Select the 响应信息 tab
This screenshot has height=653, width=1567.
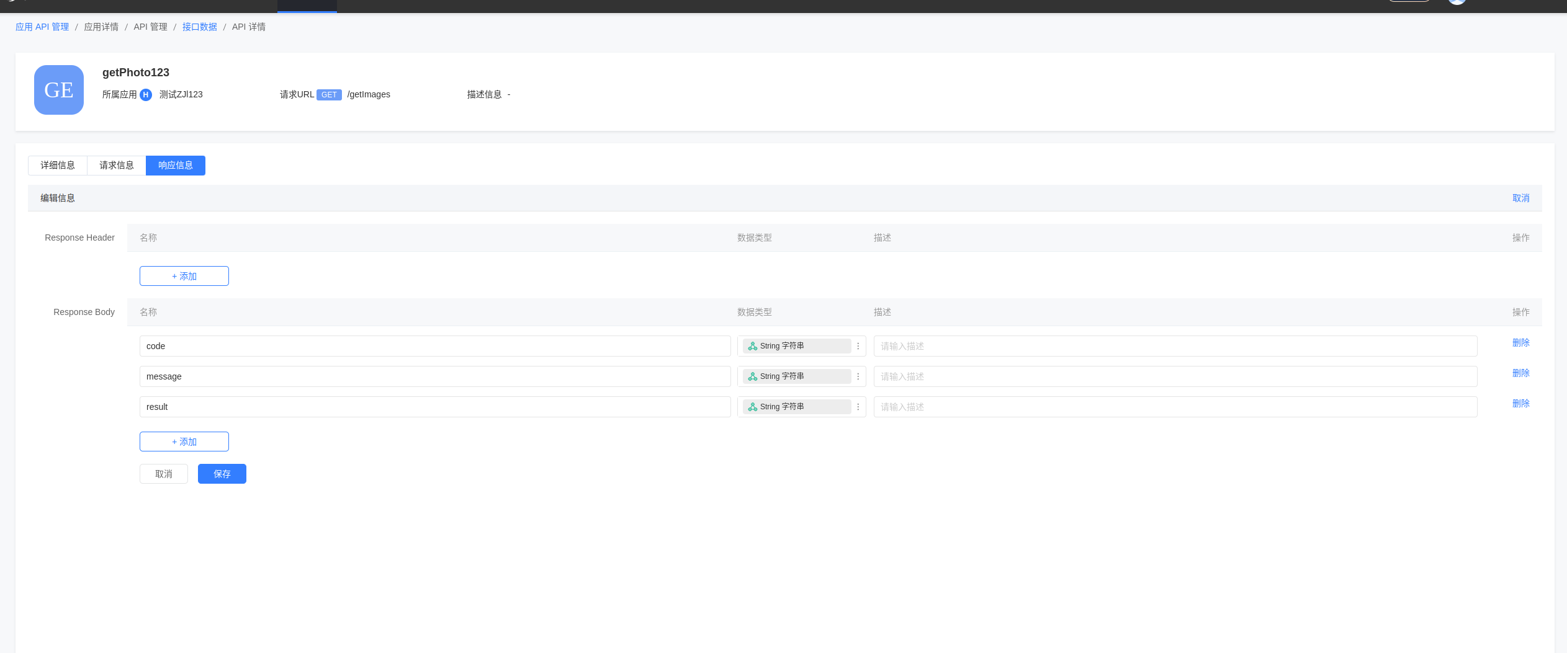coord(176,166)
